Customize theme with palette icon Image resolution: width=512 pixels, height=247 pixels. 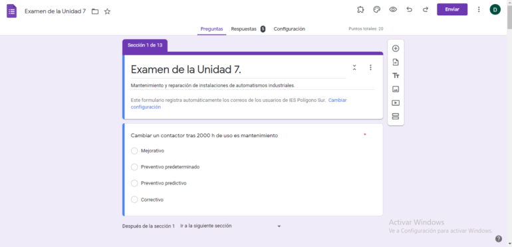click(377, 9)
